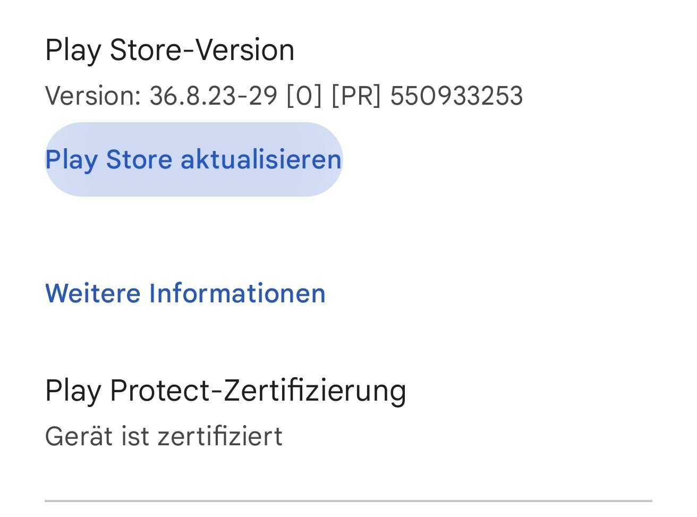Click the Play Protect-Zertifizierung heading
Screen dimensions: 697x517
(225, 391)
